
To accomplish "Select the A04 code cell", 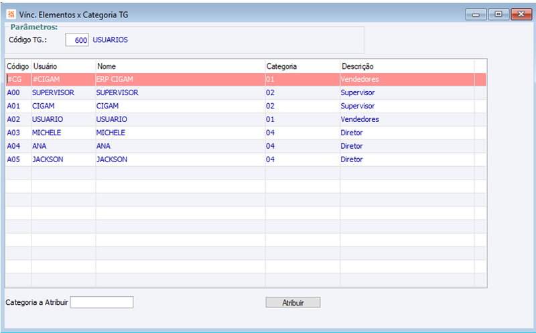I will [19, 146].
